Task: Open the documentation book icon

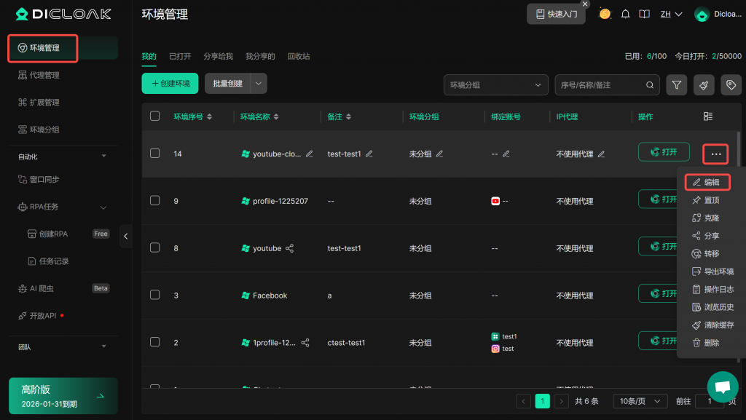Action: [644, 14]
